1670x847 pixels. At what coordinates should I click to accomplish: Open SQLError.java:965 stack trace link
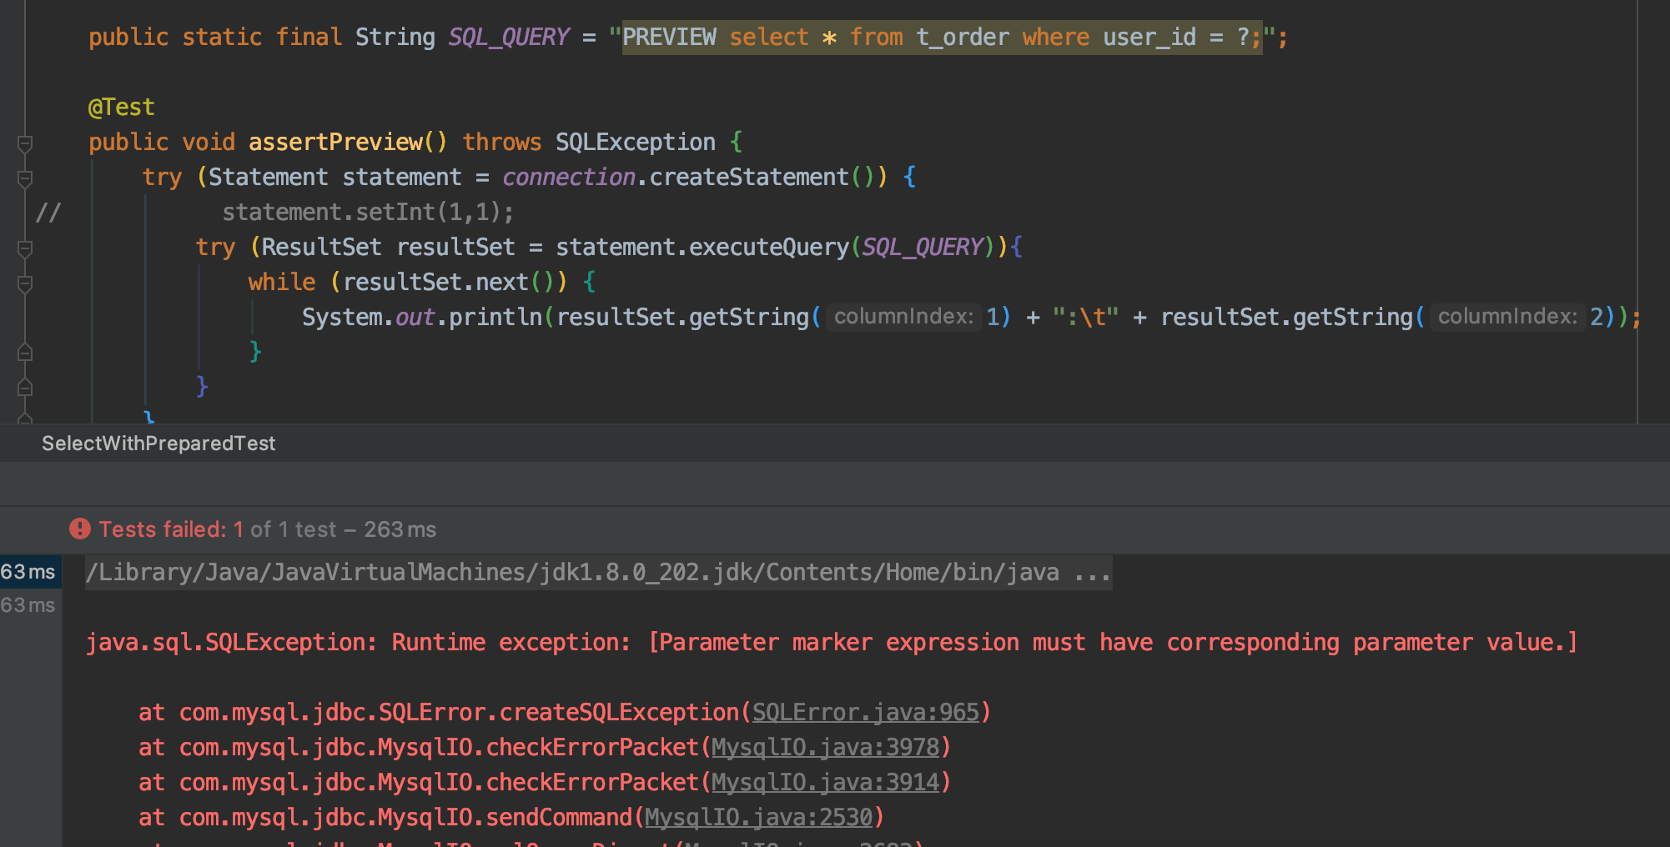point(865,712)
